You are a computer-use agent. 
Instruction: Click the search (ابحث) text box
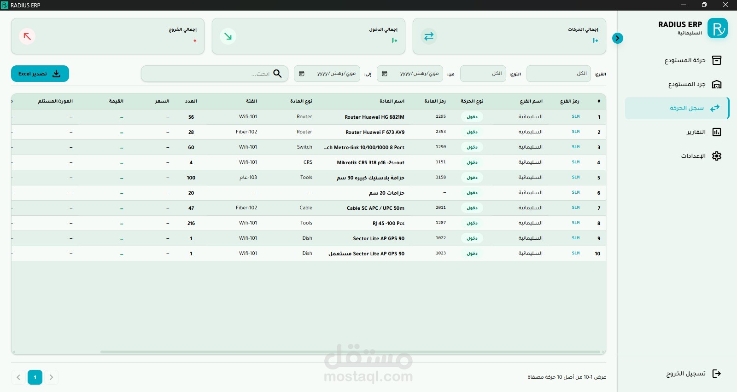215,74
